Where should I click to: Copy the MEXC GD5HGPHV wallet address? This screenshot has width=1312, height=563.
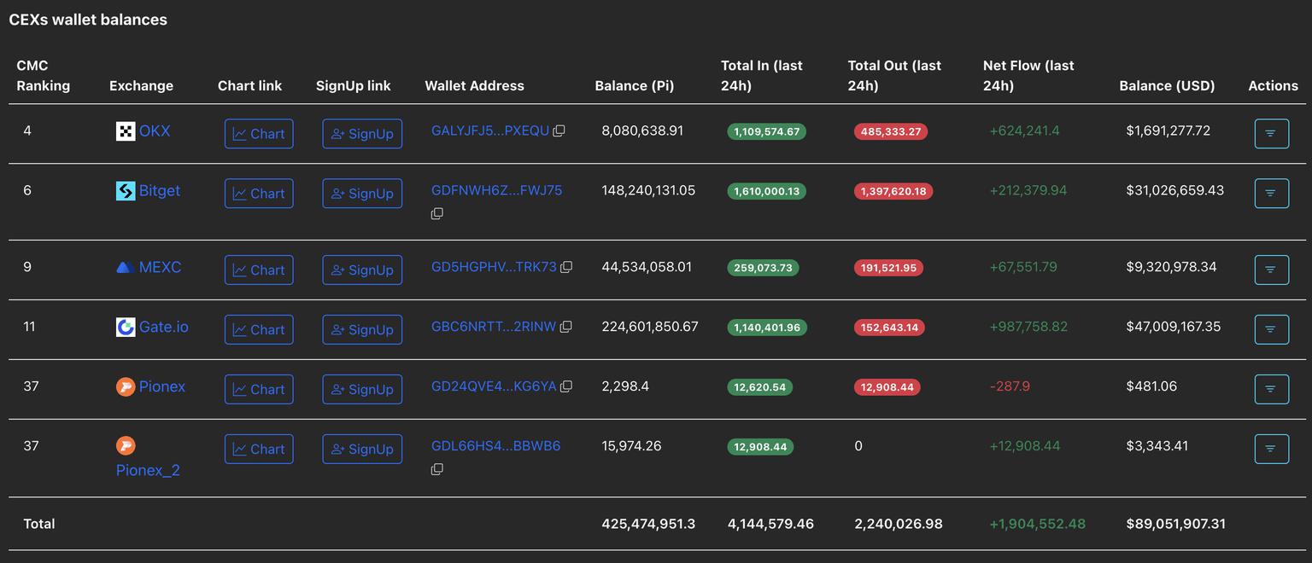(566, 266)
